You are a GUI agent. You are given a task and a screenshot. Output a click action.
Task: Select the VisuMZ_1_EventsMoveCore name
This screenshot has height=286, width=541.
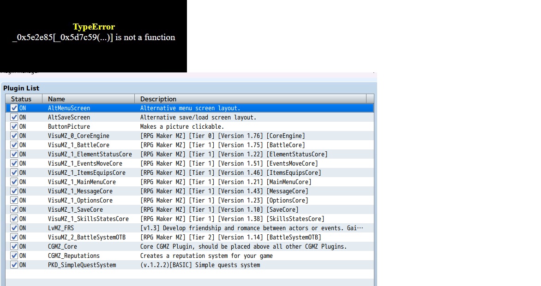pos(85,163)
